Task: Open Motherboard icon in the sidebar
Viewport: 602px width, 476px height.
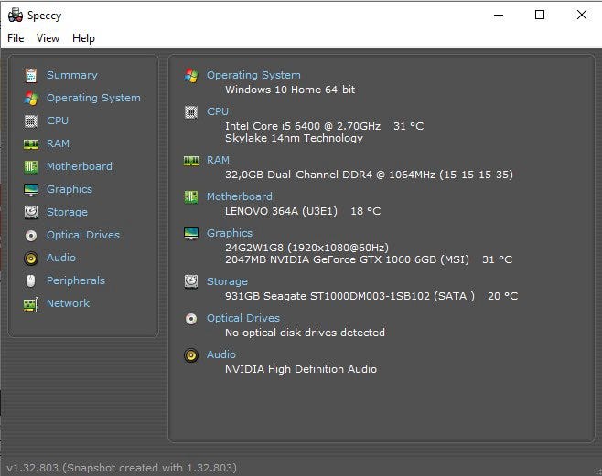Action: (x=31, y=166)
